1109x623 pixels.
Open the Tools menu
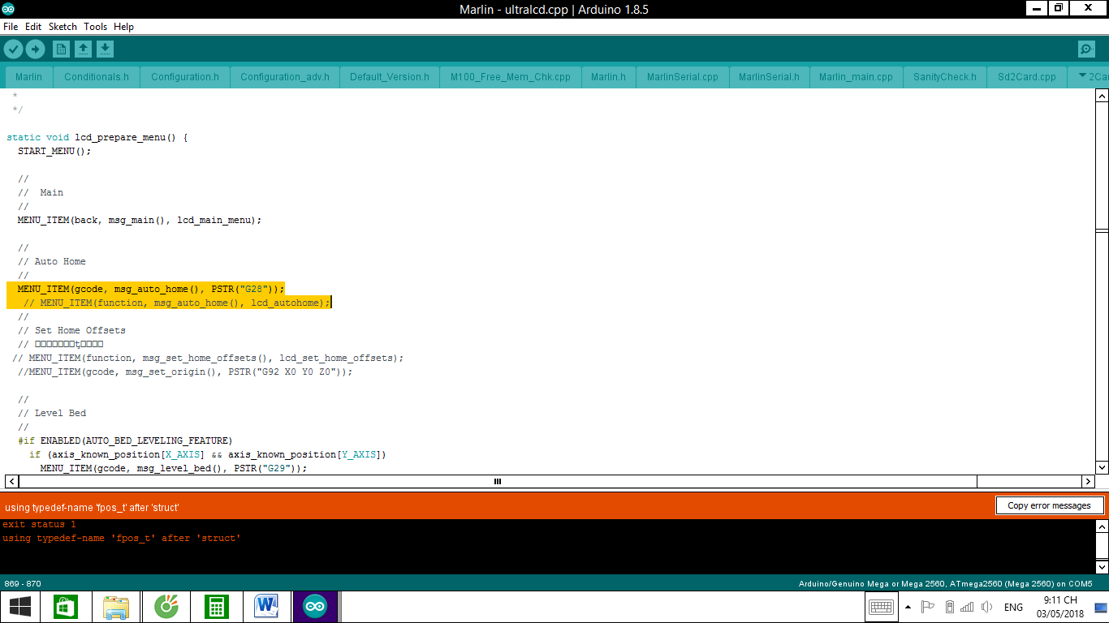(x=96, y=27)
